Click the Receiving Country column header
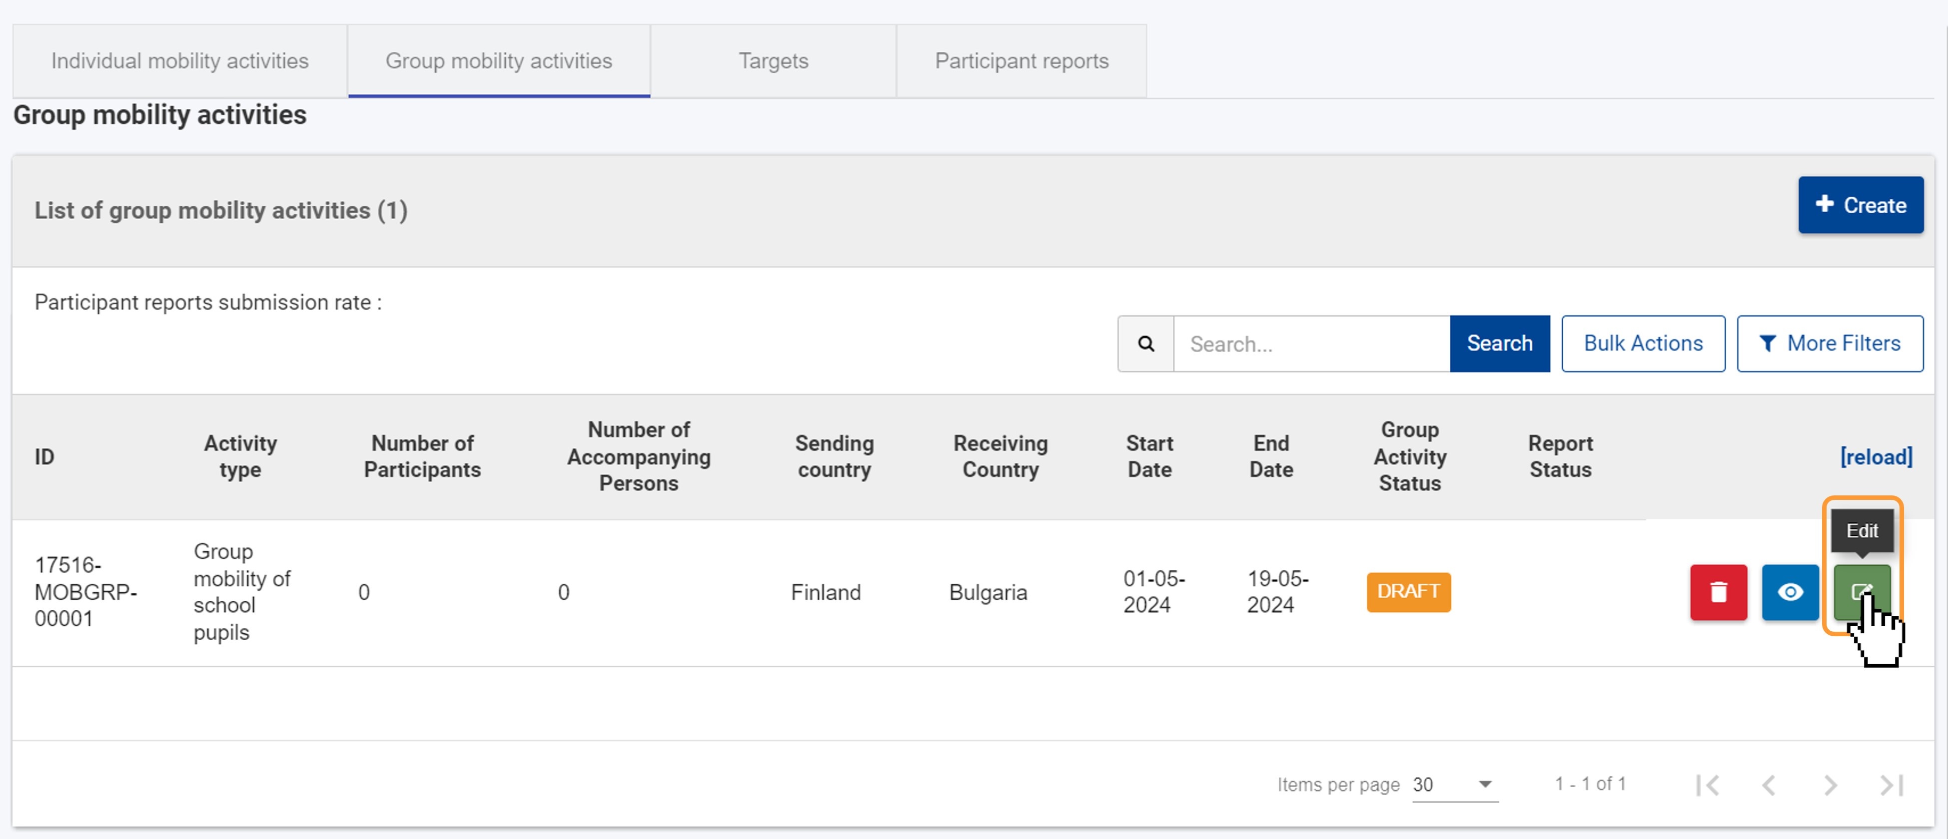 [x=999, y=456]
